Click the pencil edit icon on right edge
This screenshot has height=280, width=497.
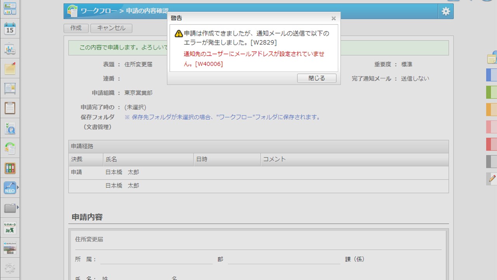pyautogui.click(x=492, y=178)
